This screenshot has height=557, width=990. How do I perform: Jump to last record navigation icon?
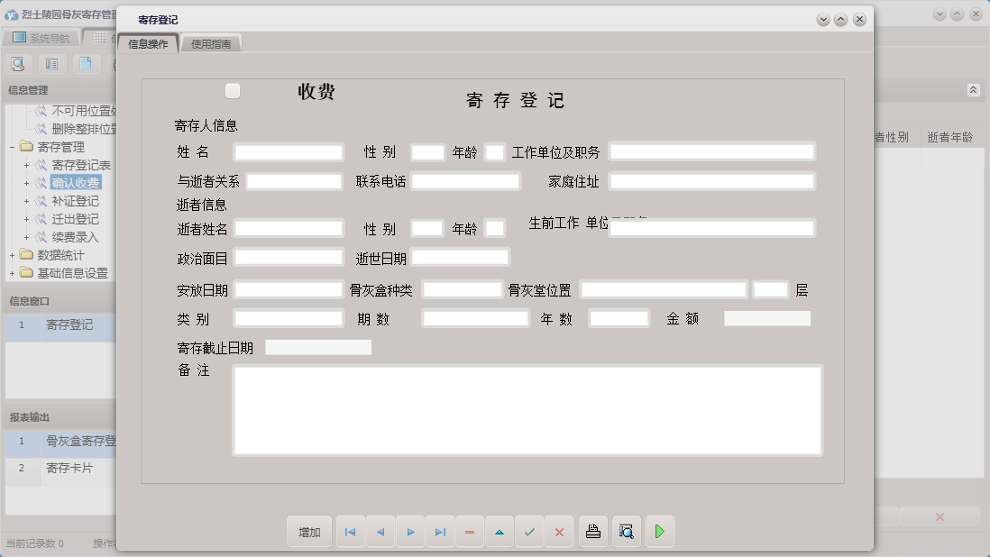pos(440,532)
